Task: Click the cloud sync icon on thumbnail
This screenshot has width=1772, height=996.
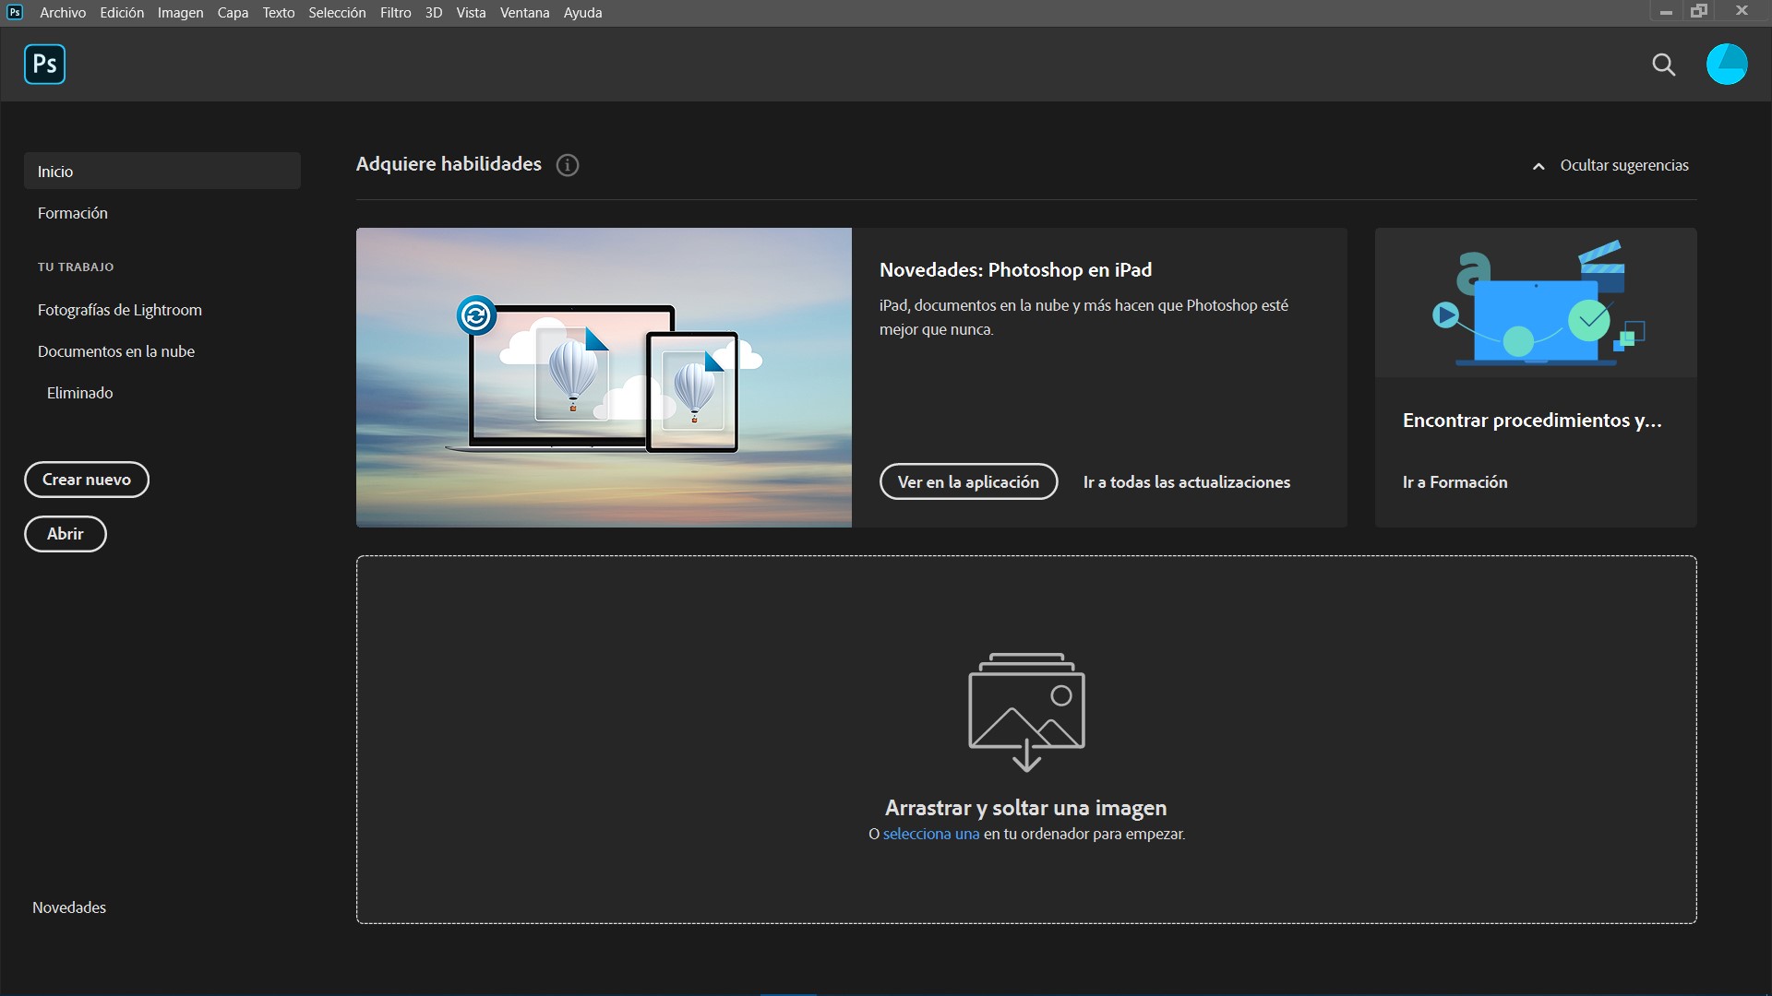Action: click(x=476, y=316)
